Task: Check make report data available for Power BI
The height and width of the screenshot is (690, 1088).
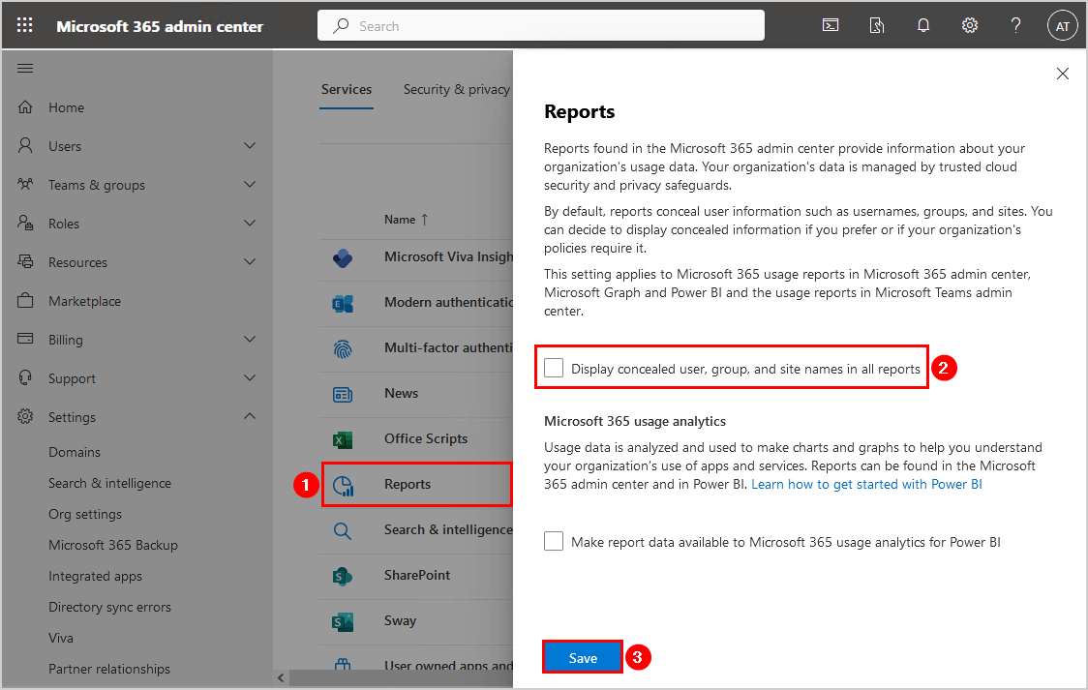Action: pos(554,542)
